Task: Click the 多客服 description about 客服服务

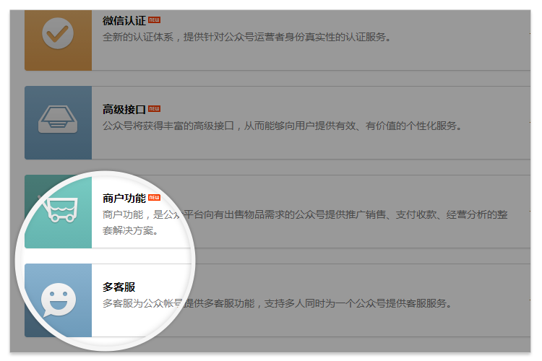Action: 277,303
